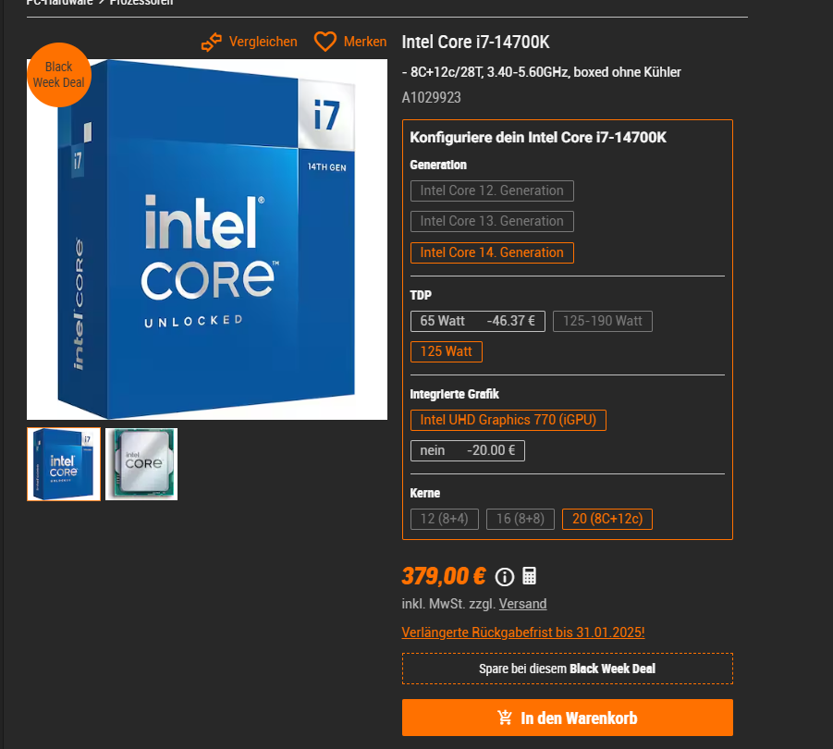This screenshot has height=749, width=833.
Task: Click the Versand shipping link
Action: pyautogui.click(x=522, y=604)
